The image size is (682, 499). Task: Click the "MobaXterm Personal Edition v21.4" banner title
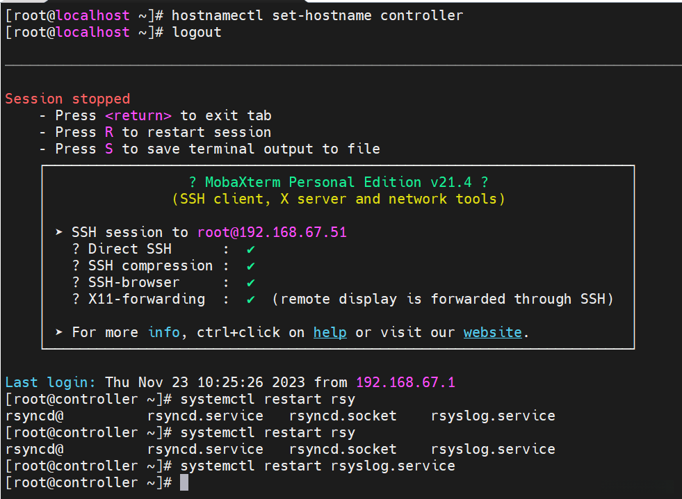click(x=338, y=182)
